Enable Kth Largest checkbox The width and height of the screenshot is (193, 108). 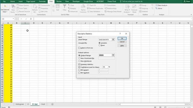(79, 70)
